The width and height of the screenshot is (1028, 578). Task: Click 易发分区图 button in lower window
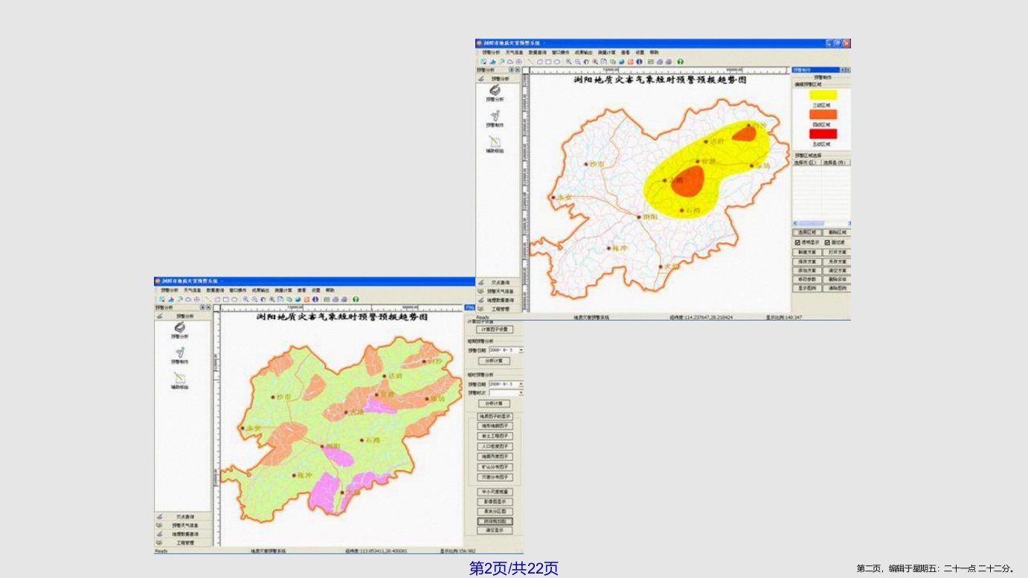pos(495,512)
